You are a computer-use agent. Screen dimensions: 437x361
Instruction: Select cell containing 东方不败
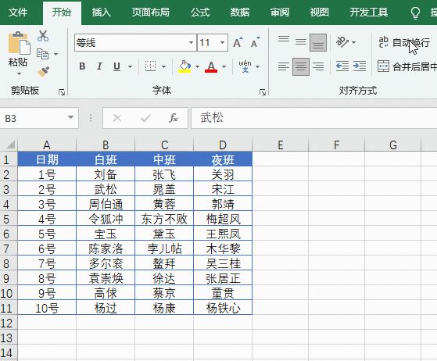164,219
